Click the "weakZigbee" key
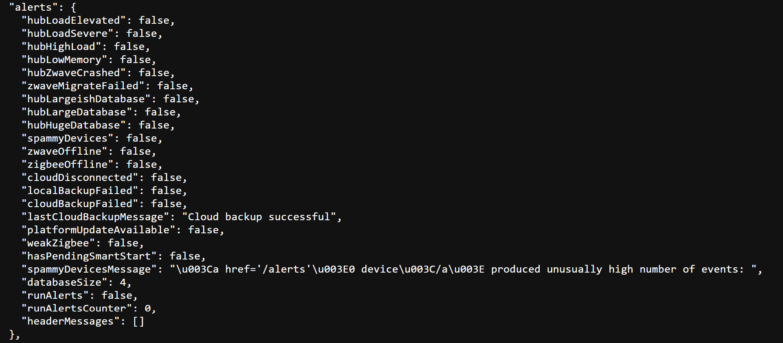 point(58,243)
